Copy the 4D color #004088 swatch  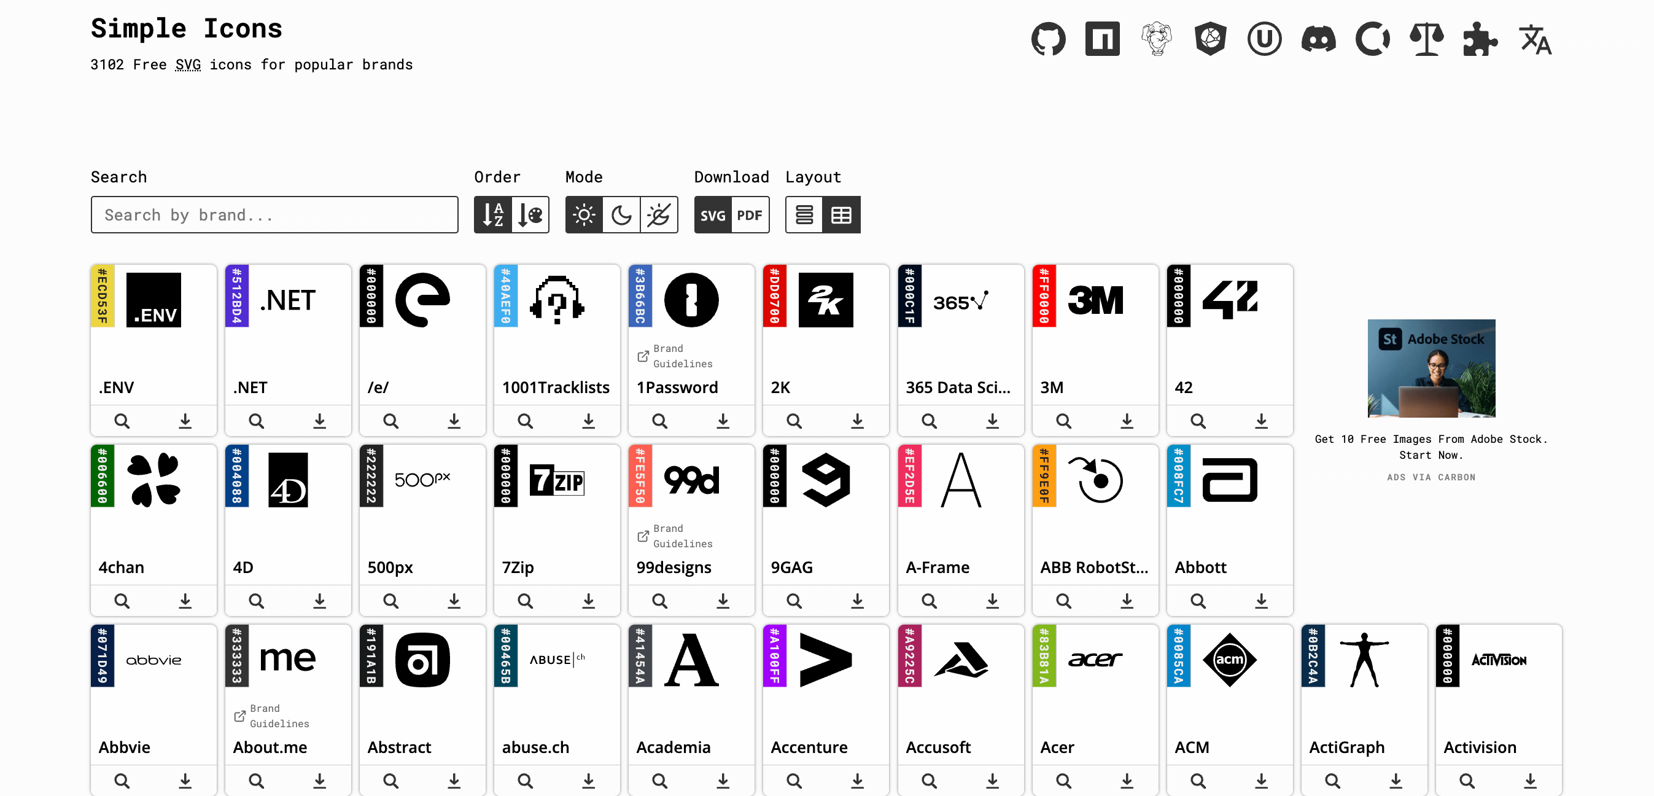tap(237, 476)
